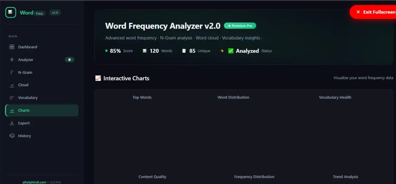This screenshot has width=396, height=184.
Task: Click the chart icon beside 120 Words
Action: pos(145,51)
